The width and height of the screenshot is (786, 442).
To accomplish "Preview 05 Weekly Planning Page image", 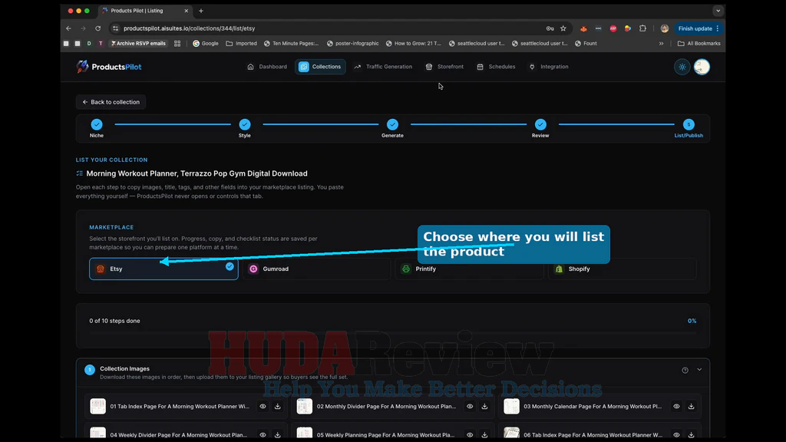I will tap(470, 434).
